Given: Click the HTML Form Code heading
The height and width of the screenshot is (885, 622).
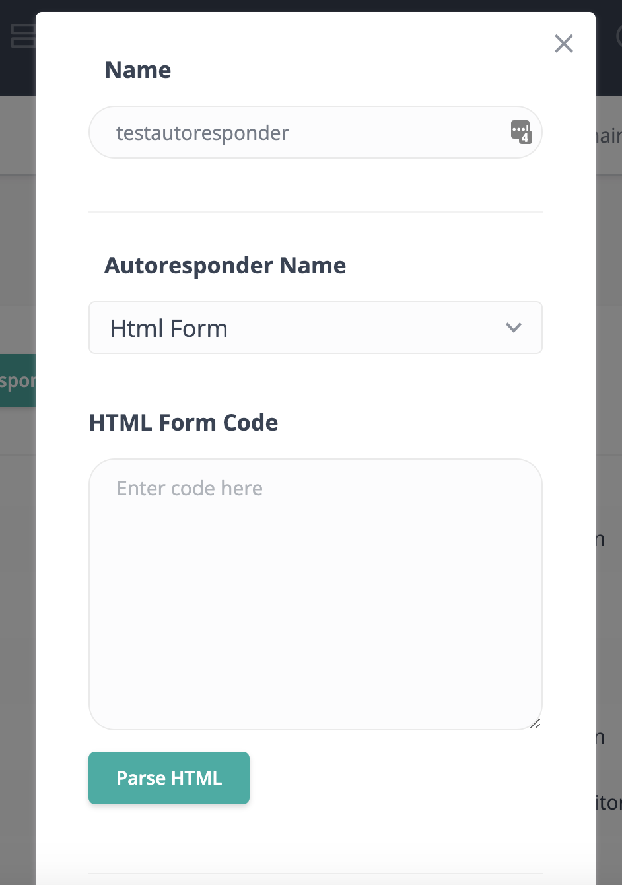Looking at the screenshot, I should point(184,423).
